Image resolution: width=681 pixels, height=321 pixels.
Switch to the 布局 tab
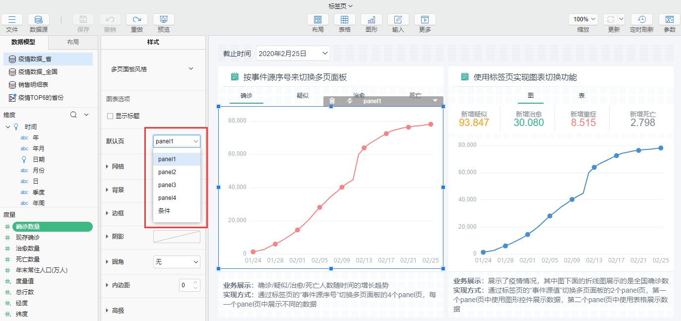(x=73, y=42)
